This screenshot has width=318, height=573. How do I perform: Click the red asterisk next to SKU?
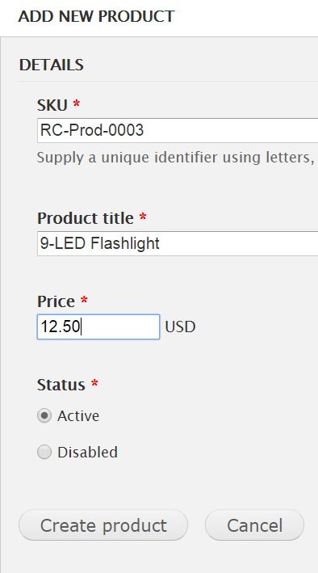(77, 103)
